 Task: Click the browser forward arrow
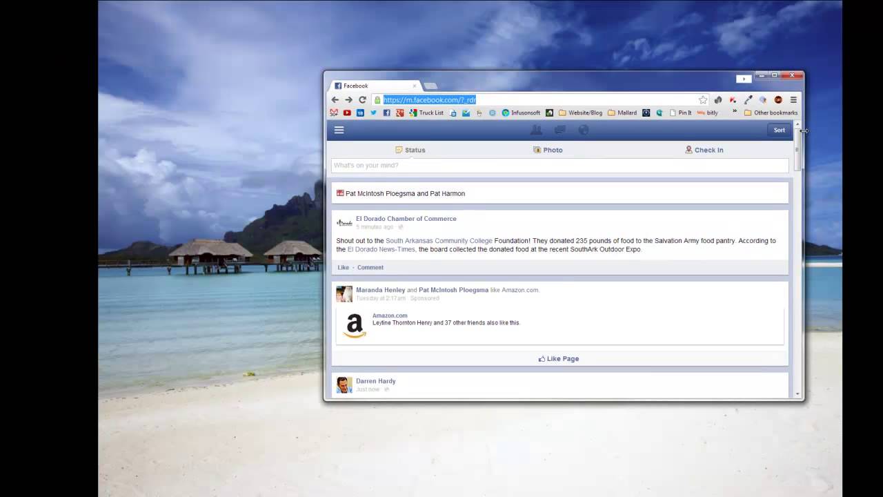coord(348,99)
